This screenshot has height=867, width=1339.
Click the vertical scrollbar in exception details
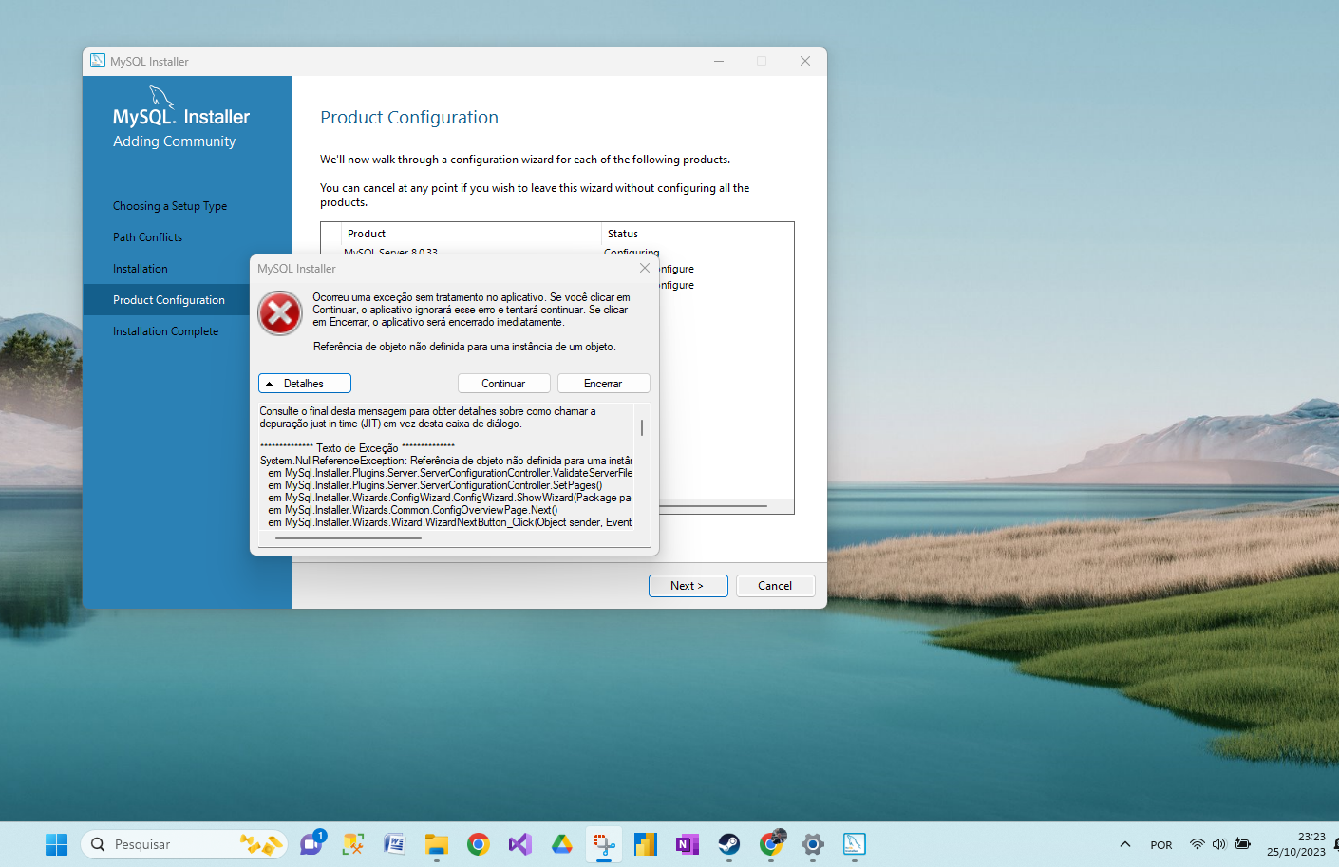tap(642, 428)
